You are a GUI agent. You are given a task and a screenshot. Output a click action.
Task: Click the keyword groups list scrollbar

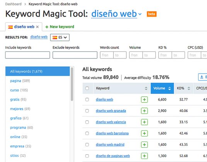coord(72,84)
